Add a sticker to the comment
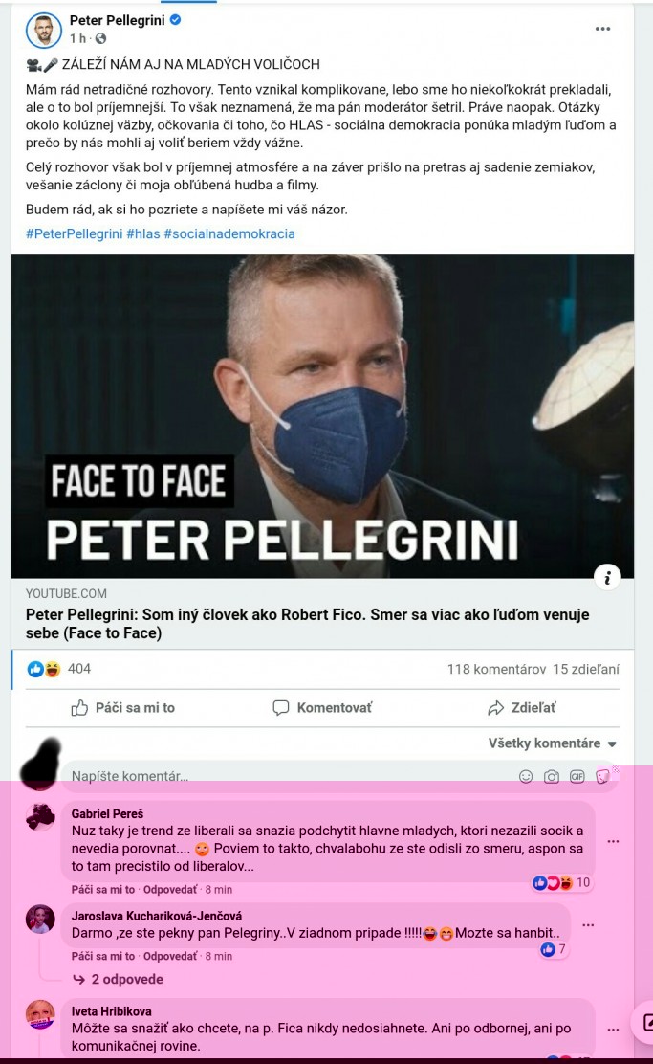This screenshot has height=1064, width=653. tap(602, 776)
